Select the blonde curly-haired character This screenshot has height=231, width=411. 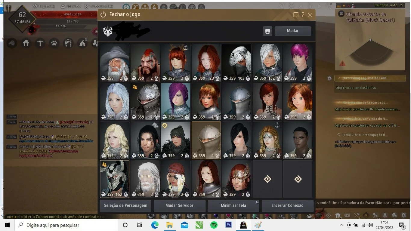pyautogui.click(x=115, y=140)
